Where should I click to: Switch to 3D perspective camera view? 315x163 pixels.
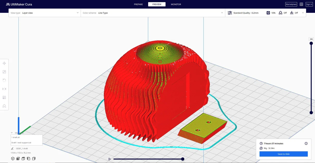click(13, 159)
